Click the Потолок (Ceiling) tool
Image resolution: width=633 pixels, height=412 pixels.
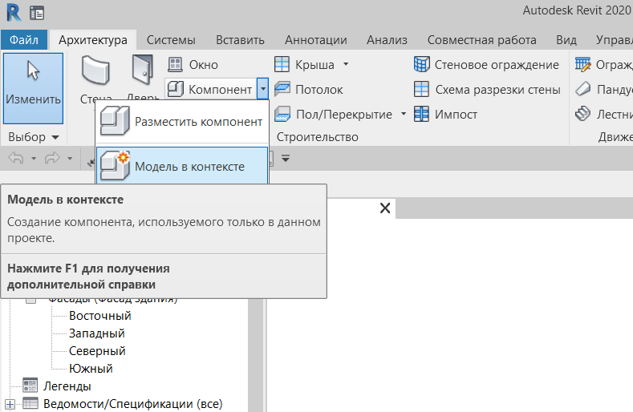click(309, 90)
